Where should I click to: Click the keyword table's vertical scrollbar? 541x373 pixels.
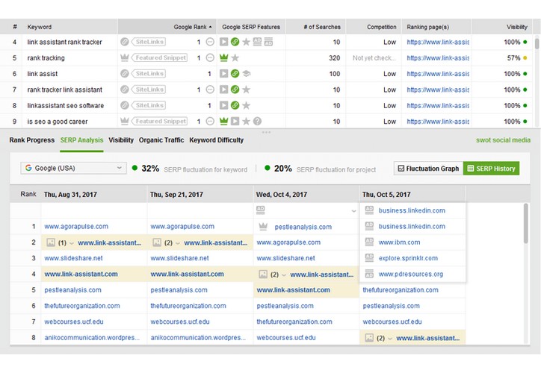pos(537,44)
